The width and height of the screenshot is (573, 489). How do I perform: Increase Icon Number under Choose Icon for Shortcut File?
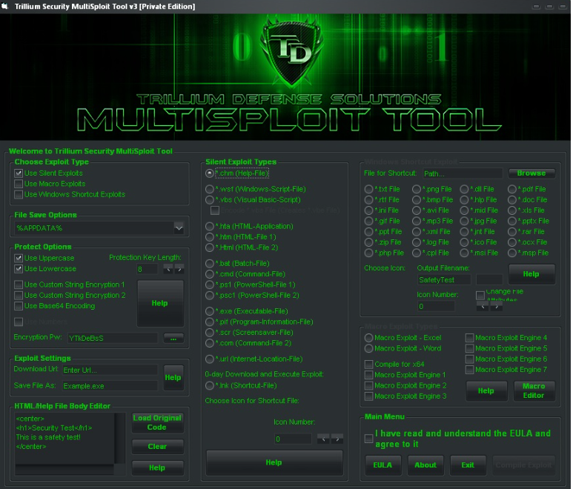(x=337, y=439)
